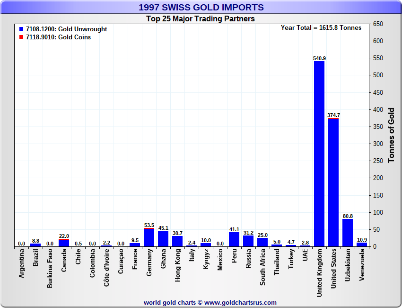Click the 'Italy' axis label
Viewport: 402px width, 308px height.
tap(192, 255)
